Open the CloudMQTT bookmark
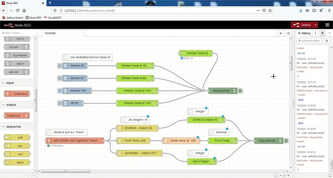The height and width of the screenshot is (178, 333). 53,18
